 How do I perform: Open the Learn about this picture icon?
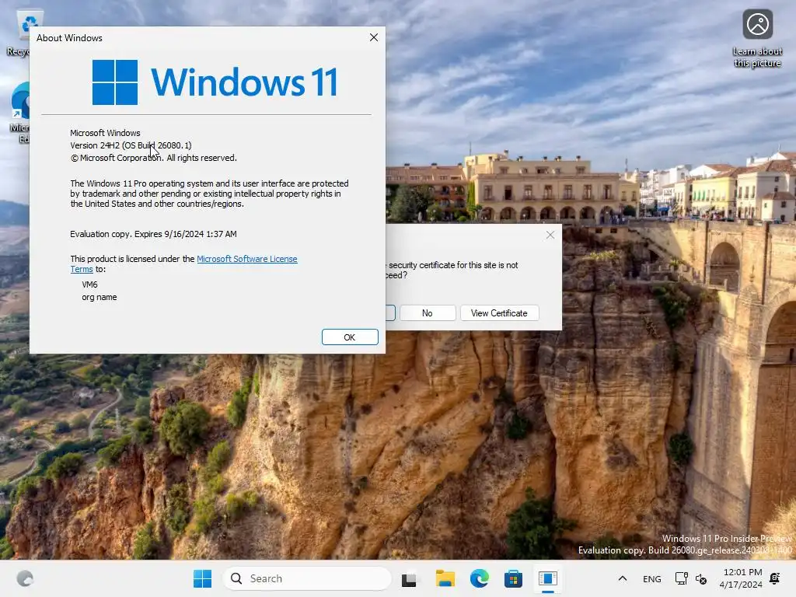click(757, 39)
